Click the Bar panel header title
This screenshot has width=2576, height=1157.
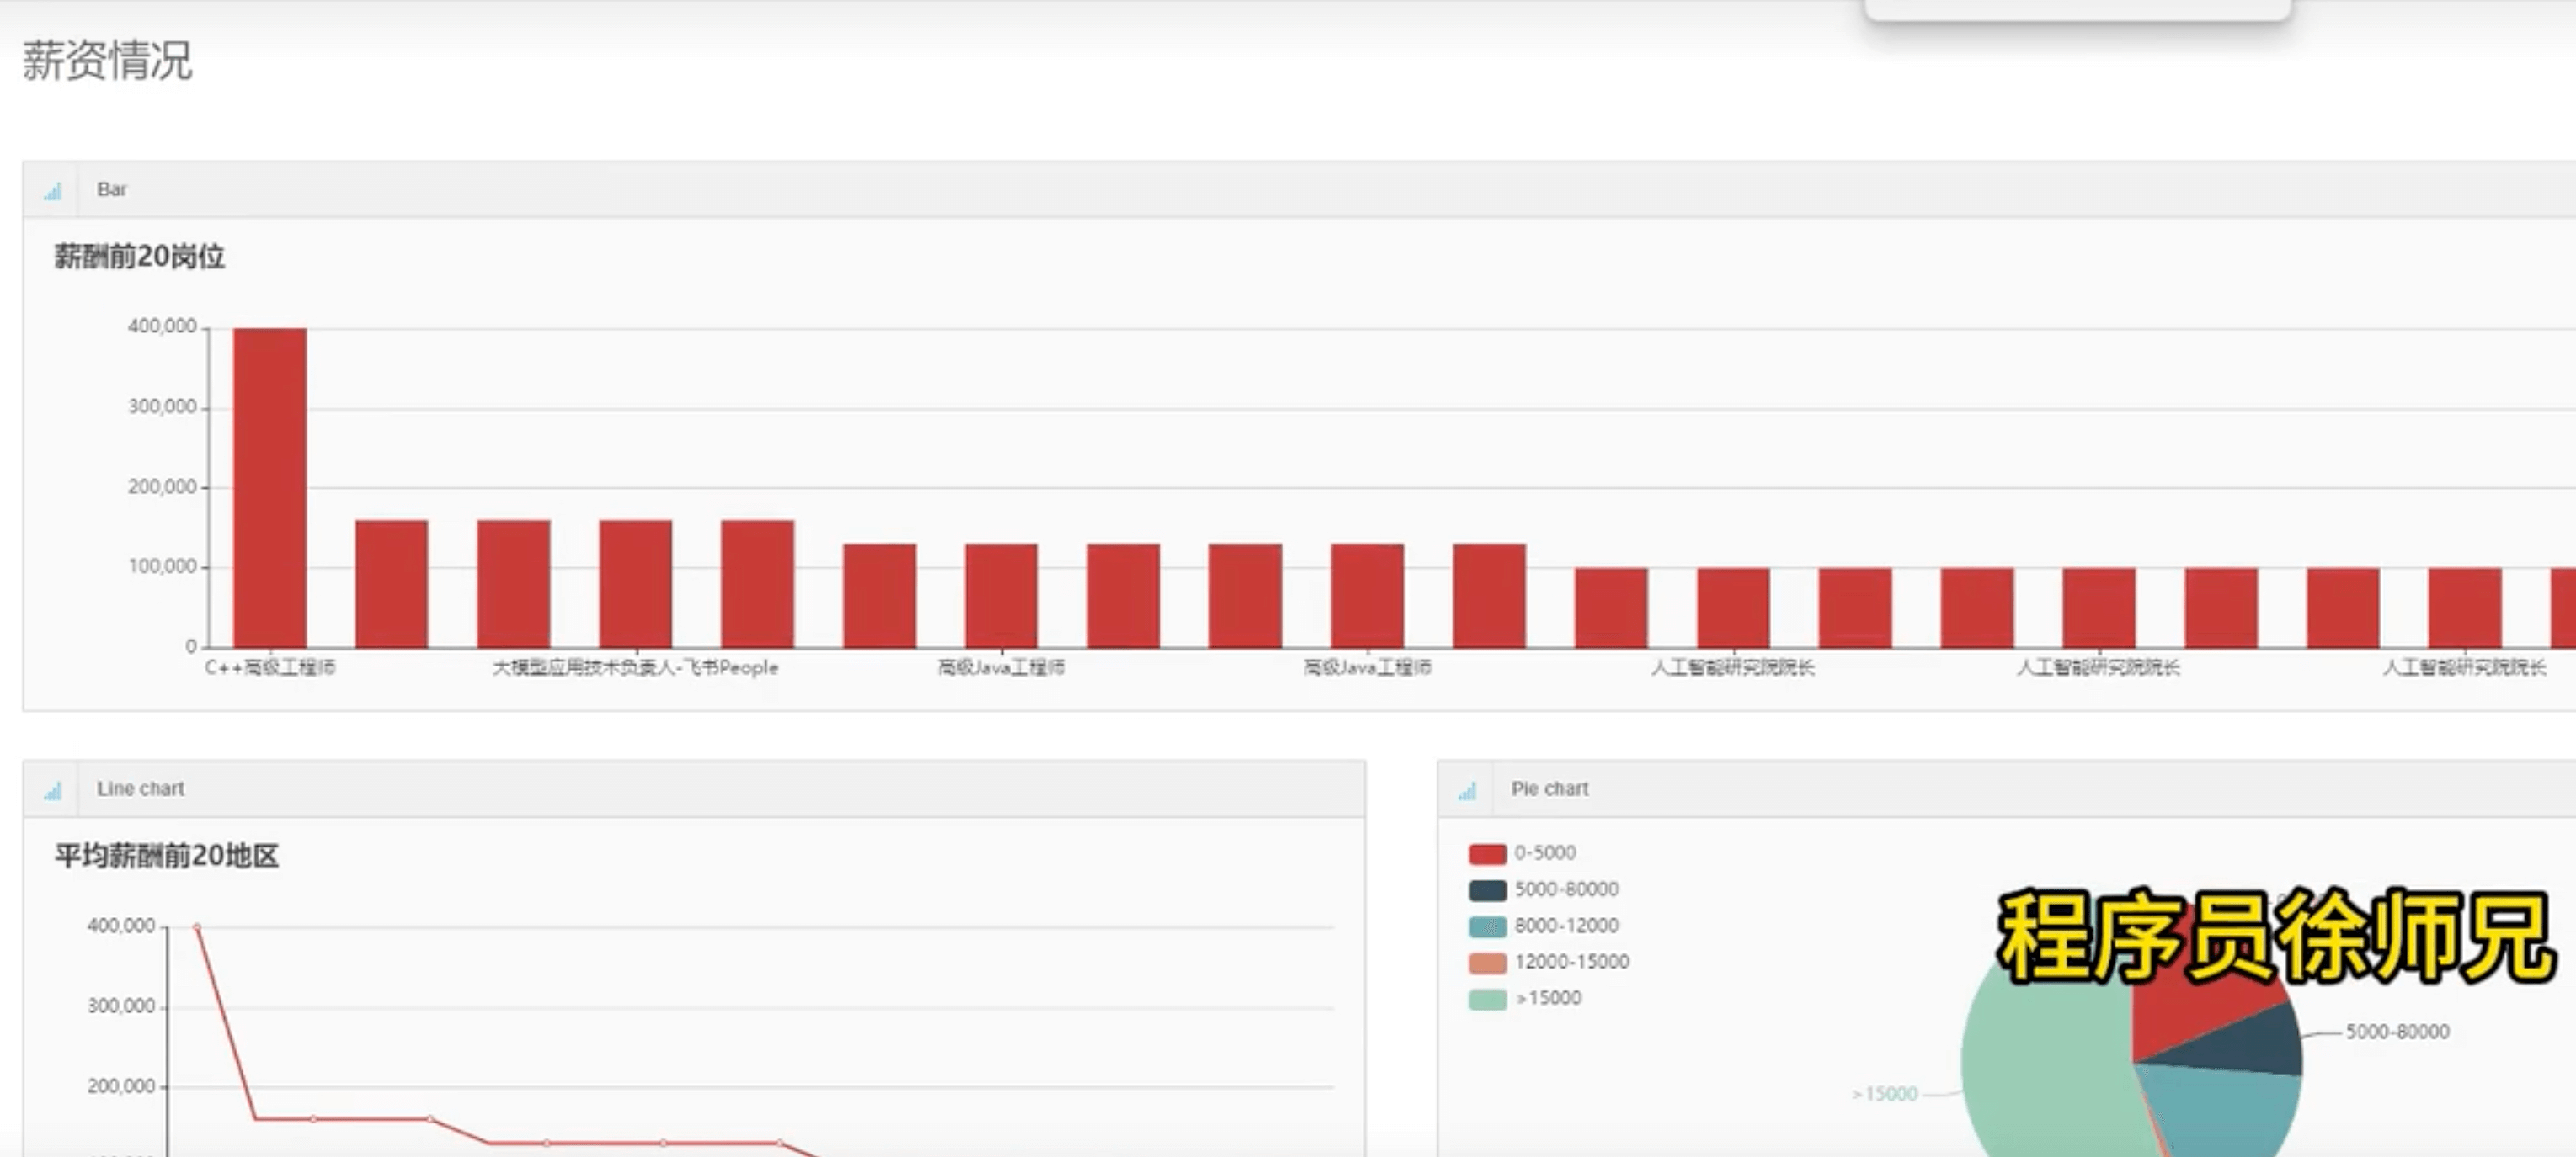click(x=112, y=188)
